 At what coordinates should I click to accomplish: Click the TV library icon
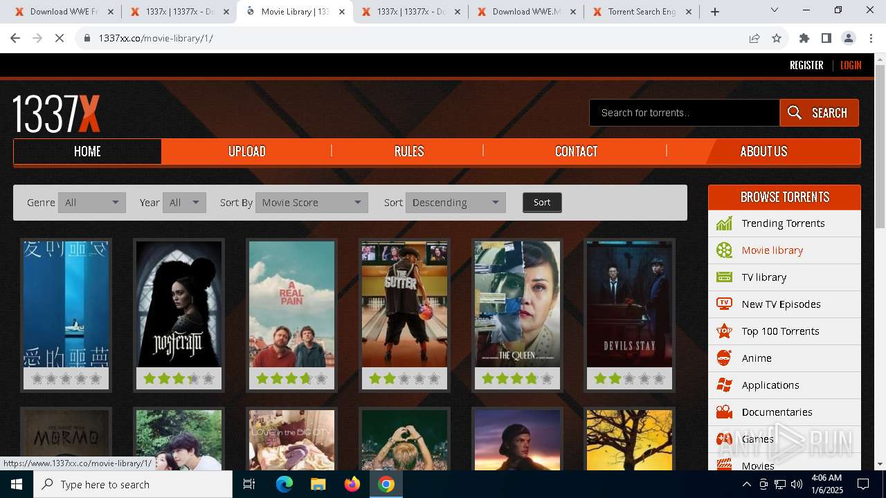point(724,277)
